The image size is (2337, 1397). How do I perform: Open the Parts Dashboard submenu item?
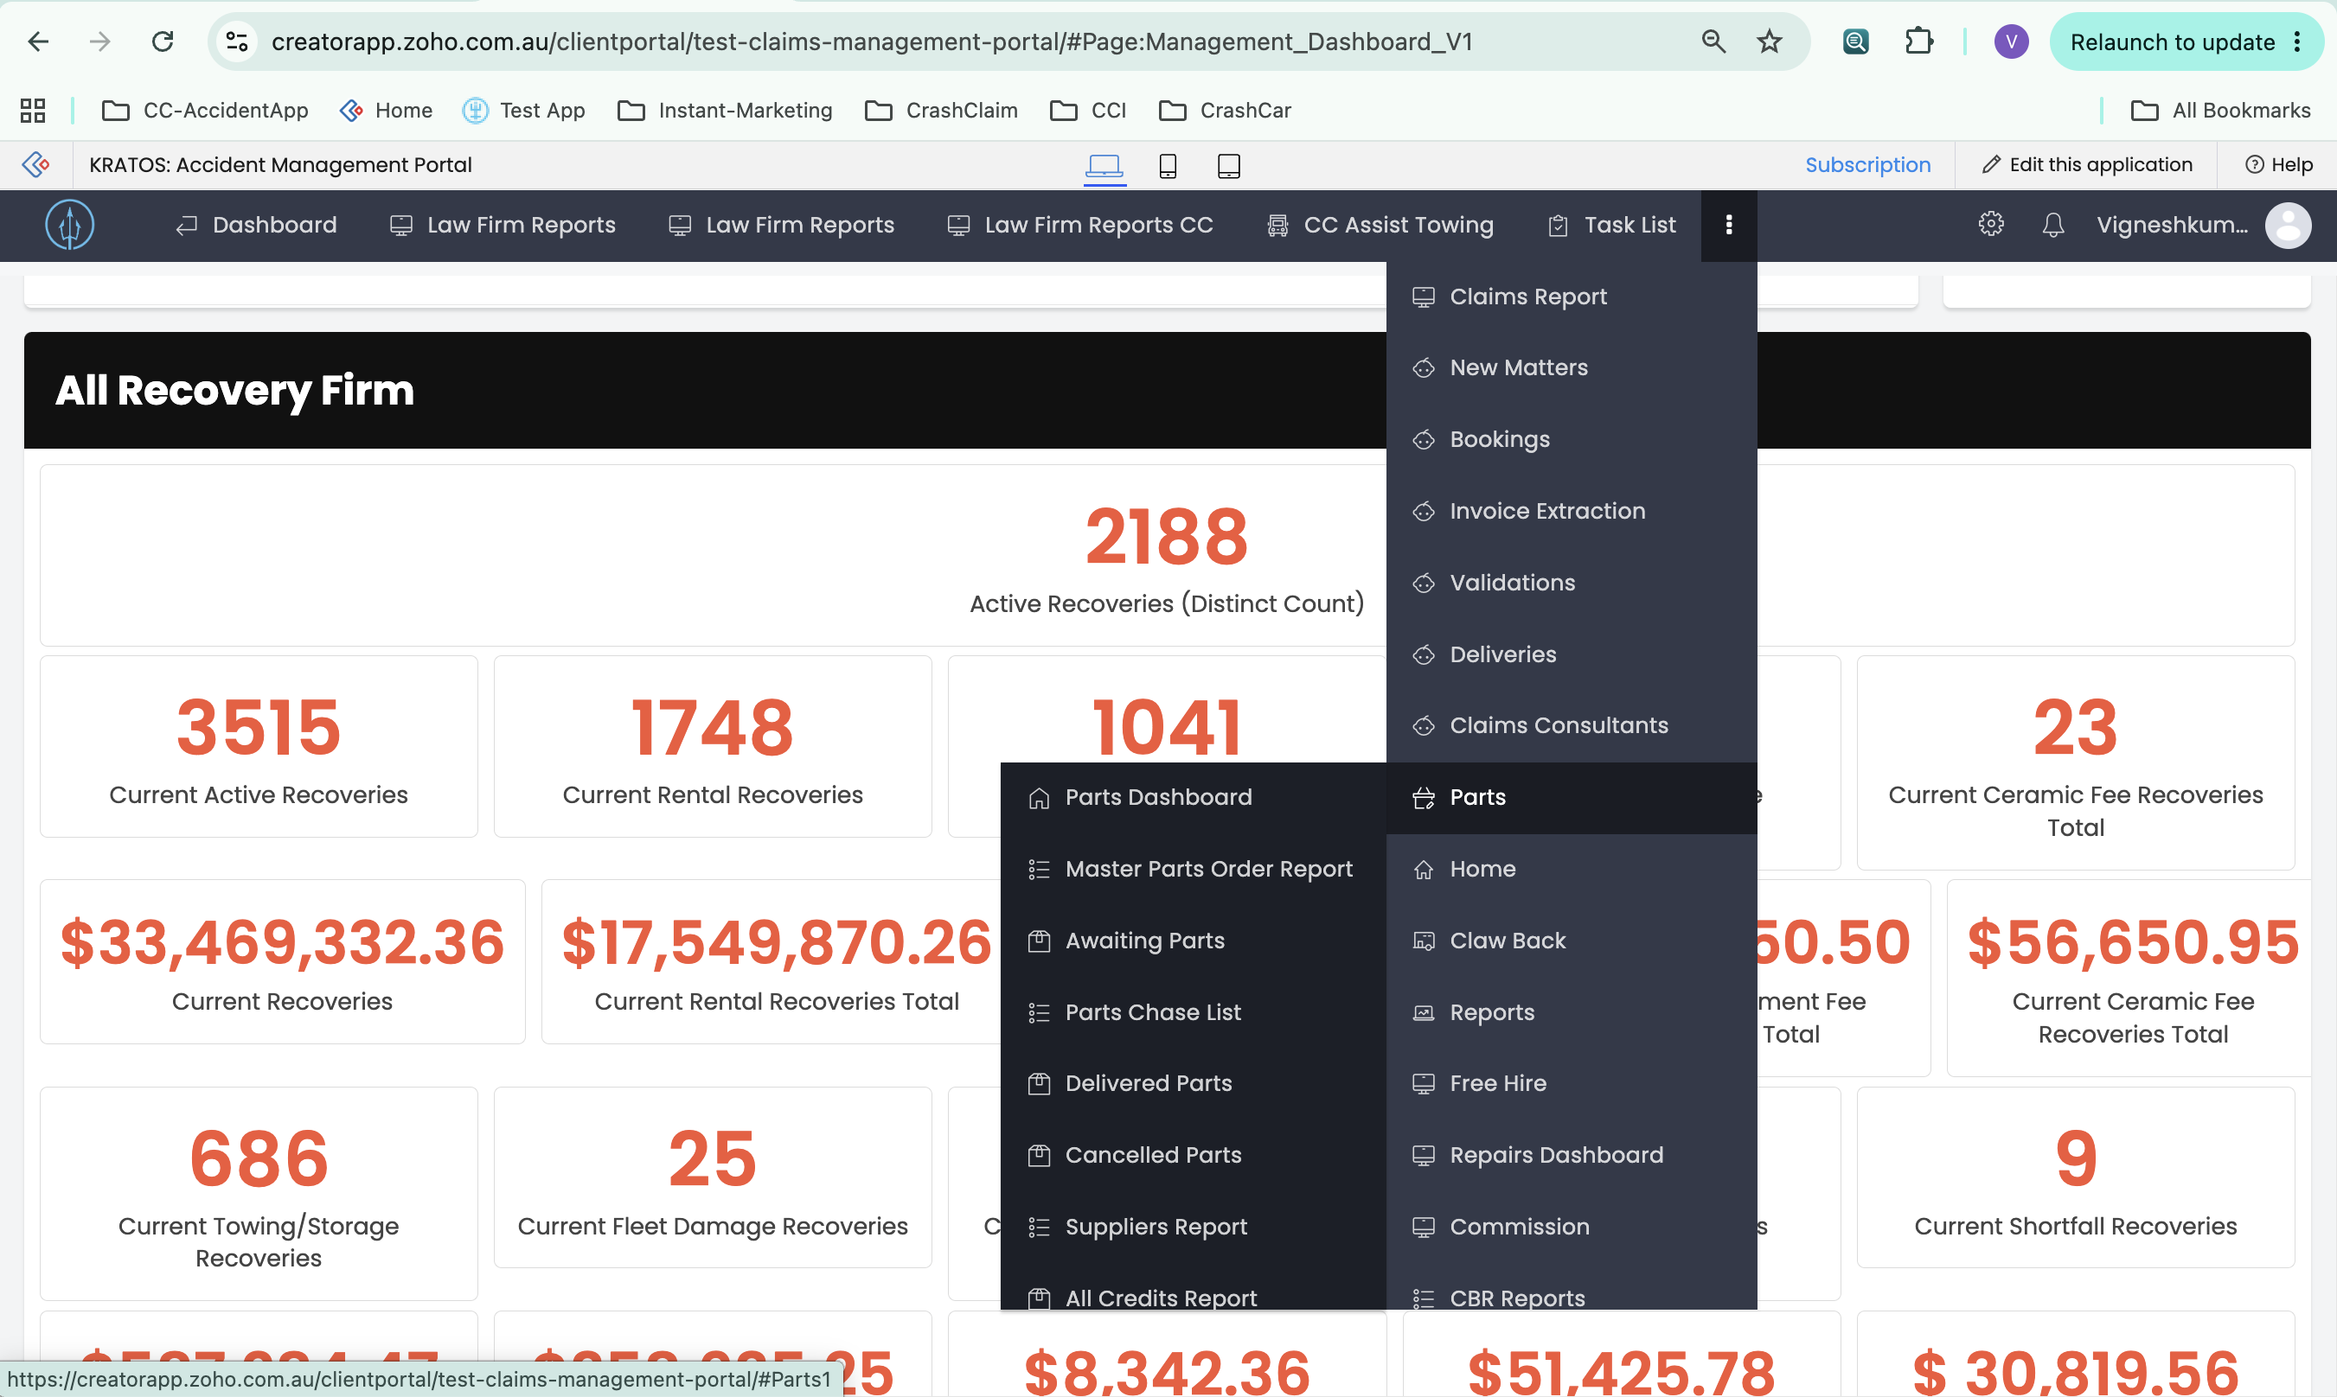pos(1193,797)
